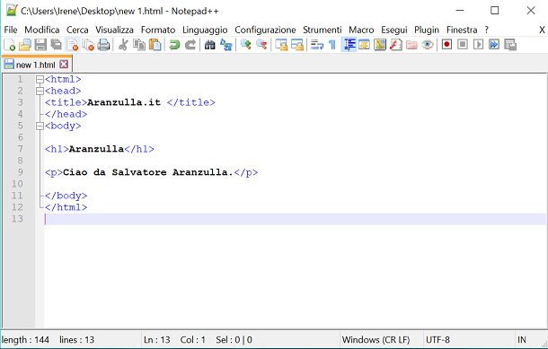Zoom out using the magnifier minus icon
Image resolution: width=548 pixels, height=349 pixels.
point(261,45)
